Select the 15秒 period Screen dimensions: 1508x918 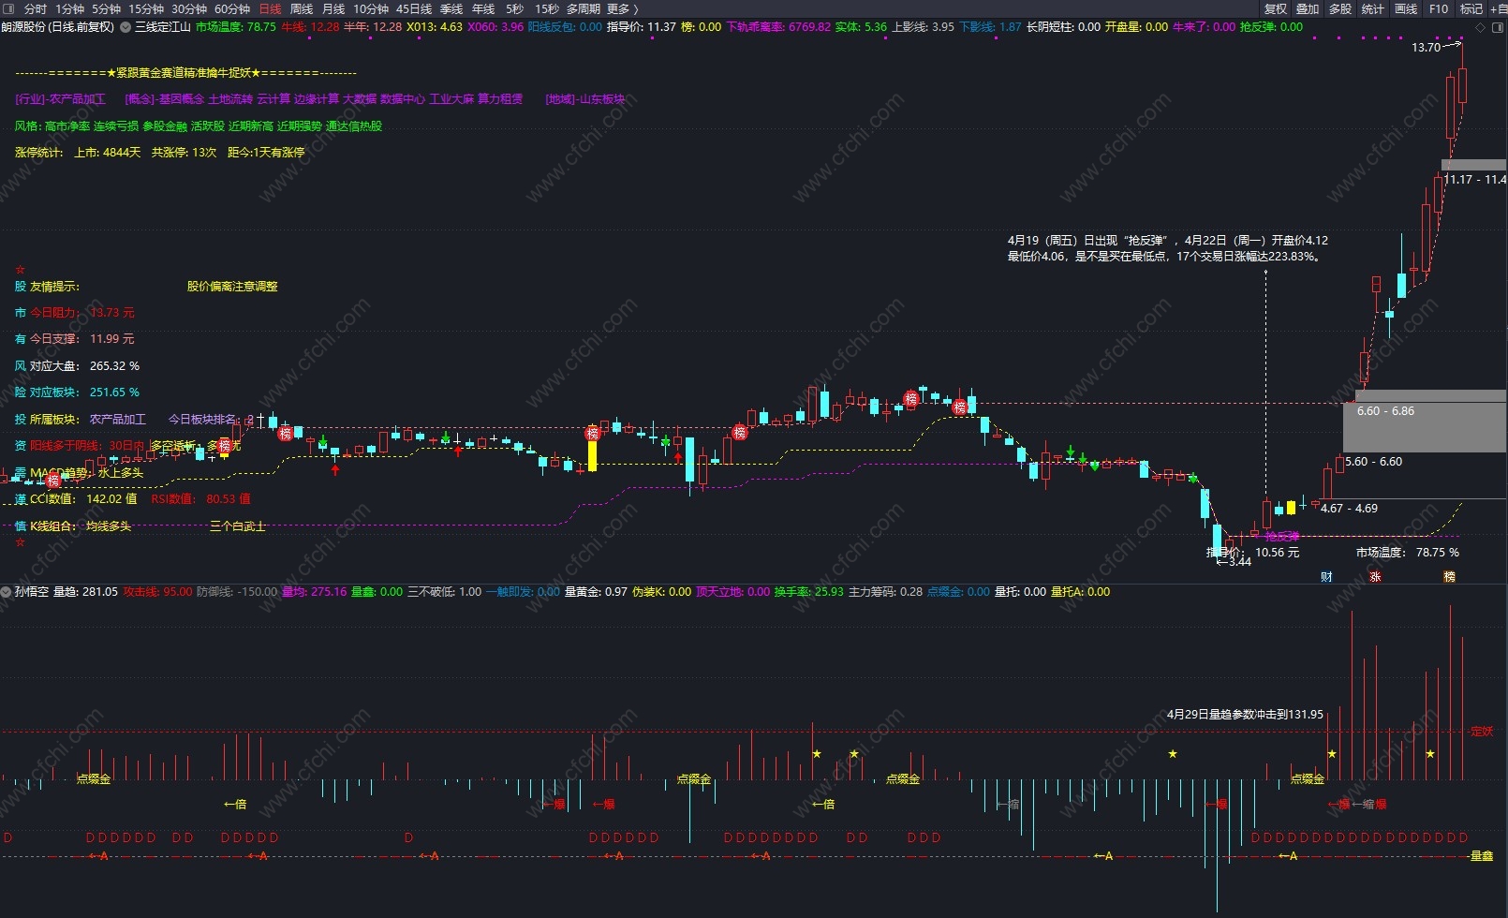tap(547, 8)
